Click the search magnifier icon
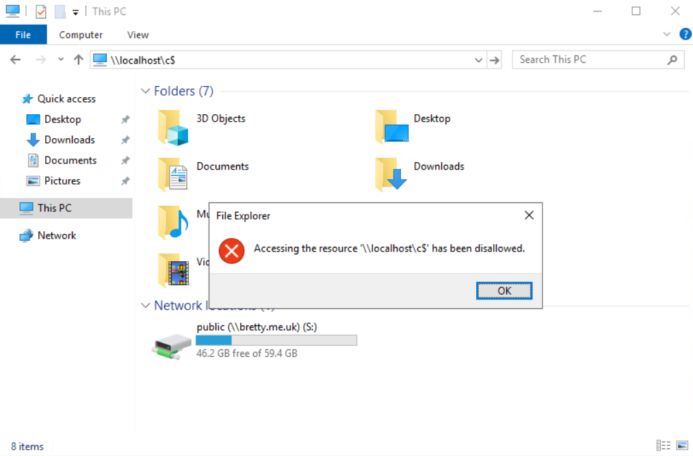Viewport: 693px width, 456px height. tap(672, 60)
